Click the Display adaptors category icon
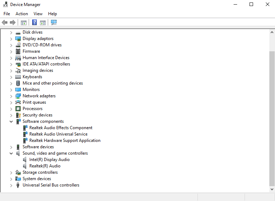 tap(18, 39)
